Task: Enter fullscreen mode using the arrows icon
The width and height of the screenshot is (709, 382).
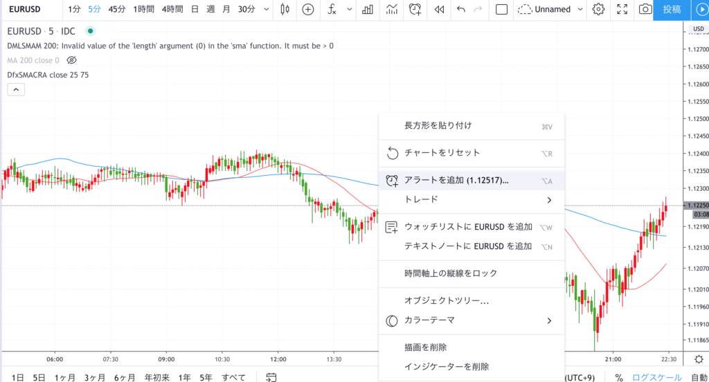Action: click(x=622, y=10)
